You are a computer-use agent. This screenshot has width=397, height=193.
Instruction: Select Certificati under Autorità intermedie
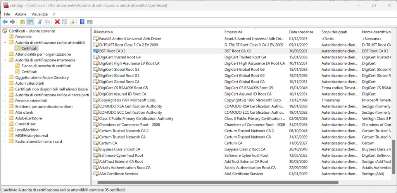29,72
